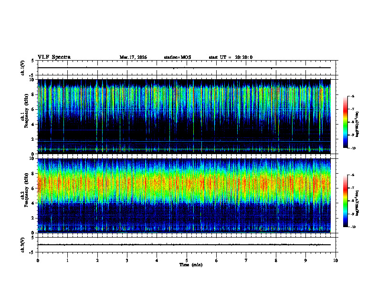The image size is (378, 292).
Task: Click time axis tick label "3"
Action: point(127,261)
